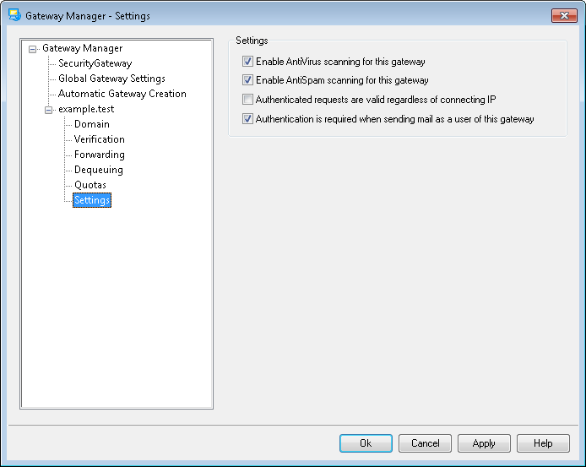Click the Apply button
The width and height of the screenshot is (586, 467).
coord(484,443)
